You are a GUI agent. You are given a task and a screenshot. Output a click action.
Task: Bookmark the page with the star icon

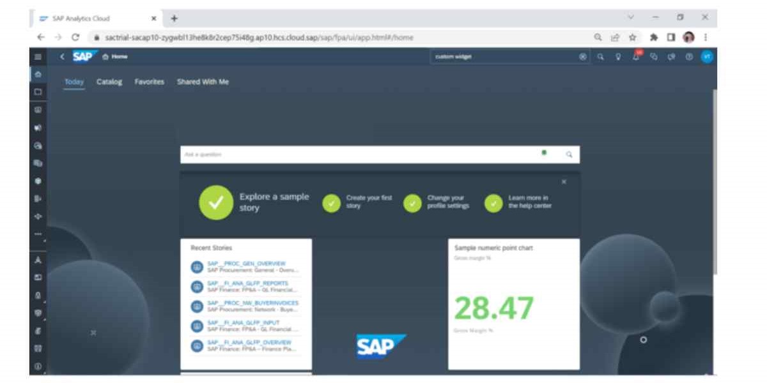[633, 37]
